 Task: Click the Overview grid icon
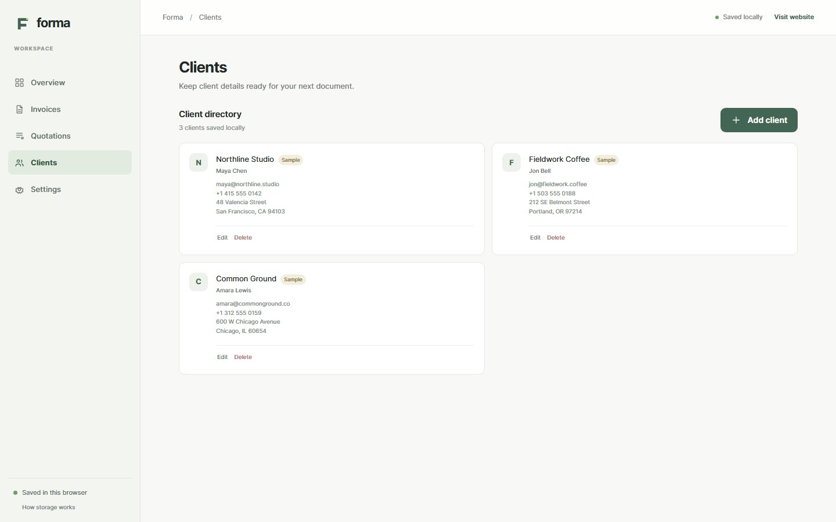[19, 83]
